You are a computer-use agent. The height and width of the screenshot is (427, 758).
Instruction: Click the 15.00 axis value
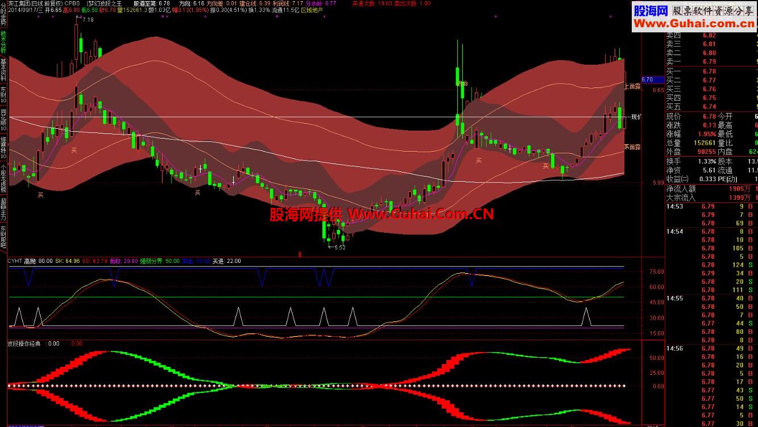coord(657,334)
